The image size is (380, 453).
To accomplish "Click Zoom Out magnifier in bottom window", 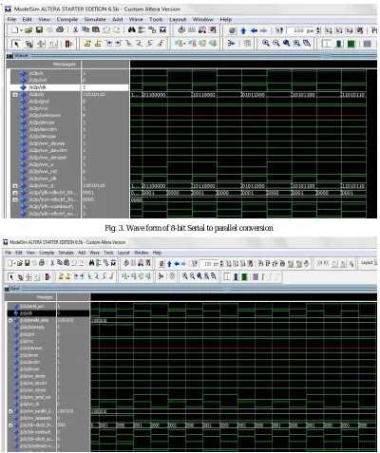I will click(192, 276).
